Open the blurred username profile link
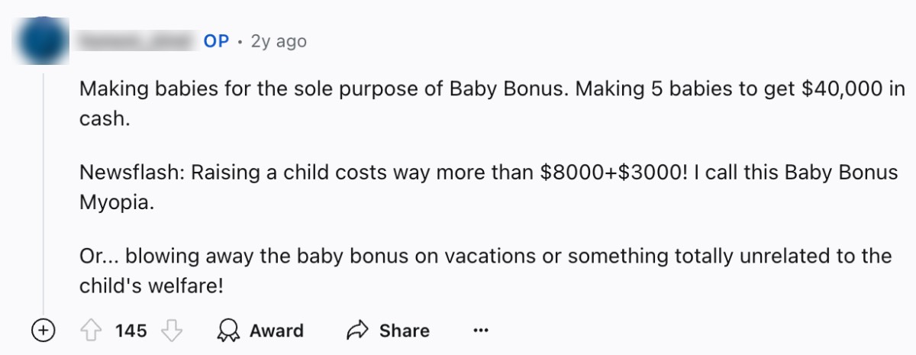This screenshot has height=355, width=916. pyautogui.click(x=137, y=41)
